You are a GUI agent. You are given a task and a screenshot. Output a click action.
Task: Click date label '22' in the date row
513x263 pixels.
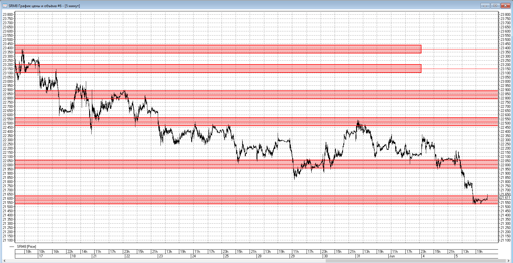pos(128,256)
